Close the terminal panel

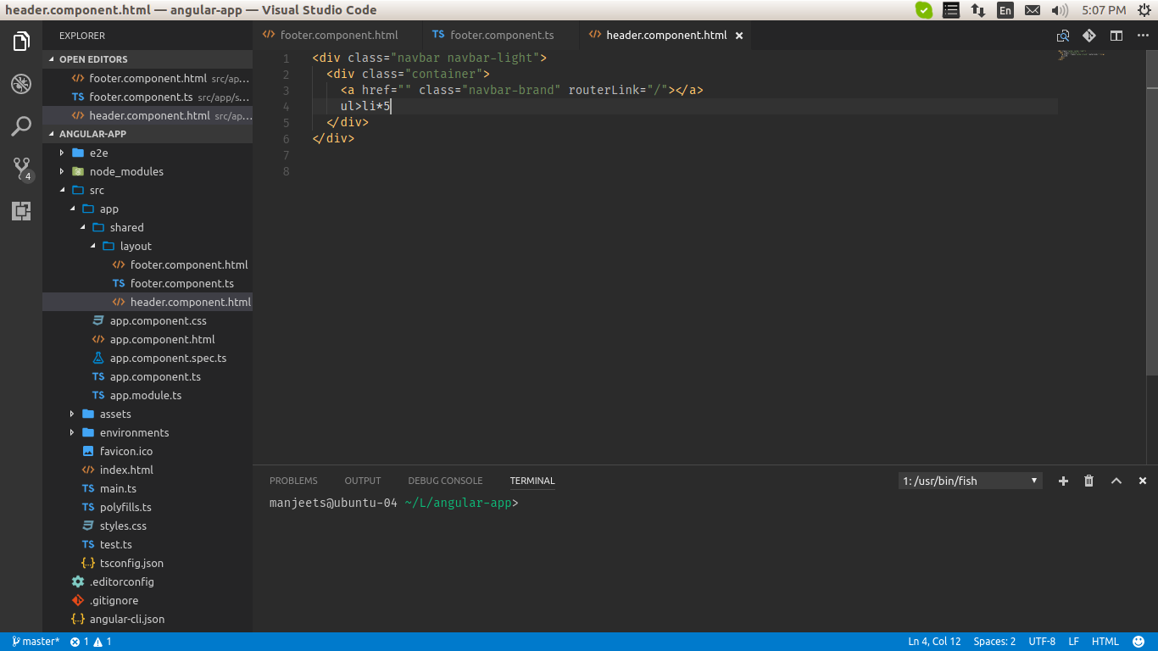click(1143, 481)
